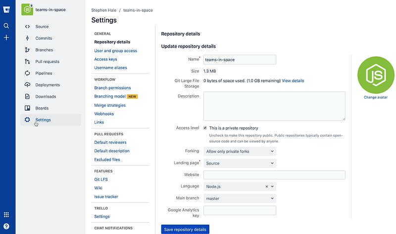The width and height of the screenshot is (396, 234).
Task: Open Pipelines in the sidebar
Action: 44,73
